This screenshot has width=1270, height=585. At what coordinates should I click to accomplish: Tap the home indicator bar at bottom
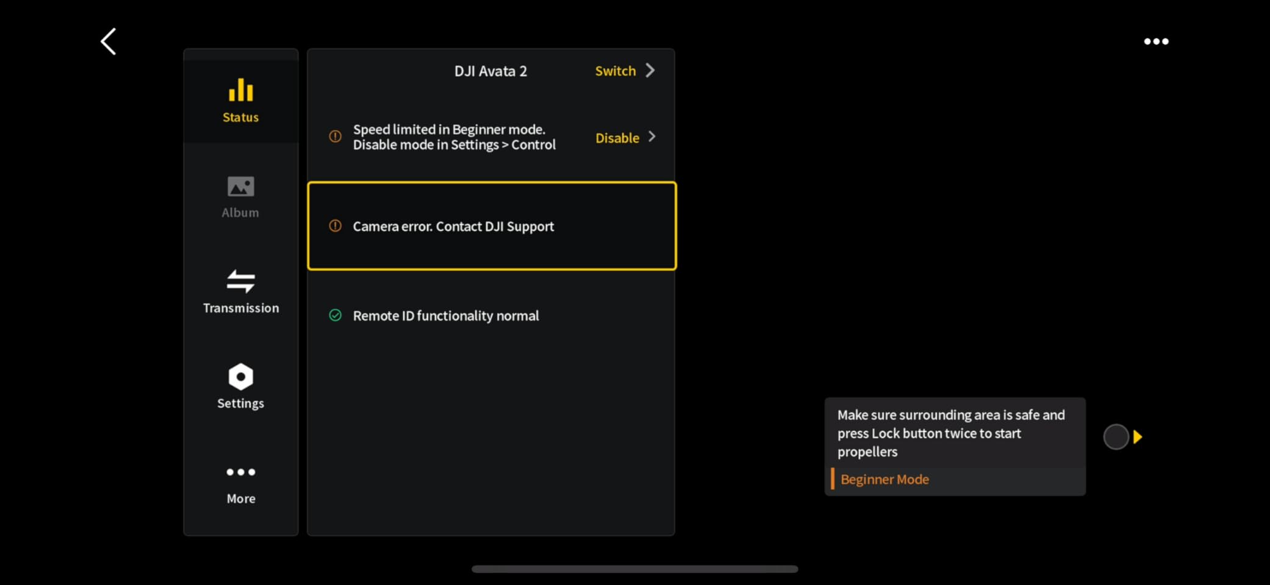coord(635,569)
